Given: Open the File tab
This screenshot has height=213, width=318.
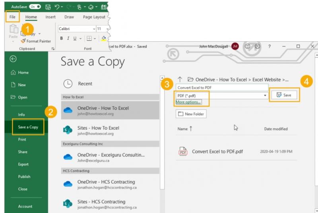Looking at the screenshot, I should [x=12, y=17].
